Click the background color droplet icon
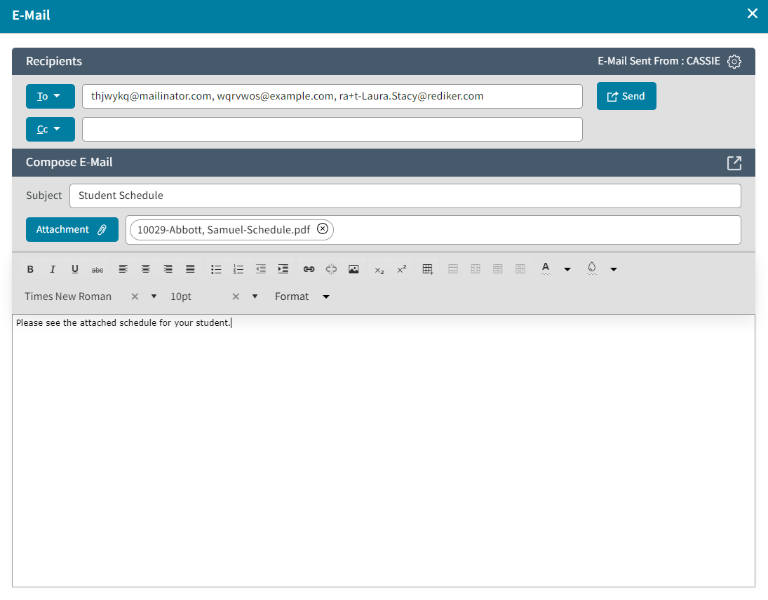 point(592,268)
